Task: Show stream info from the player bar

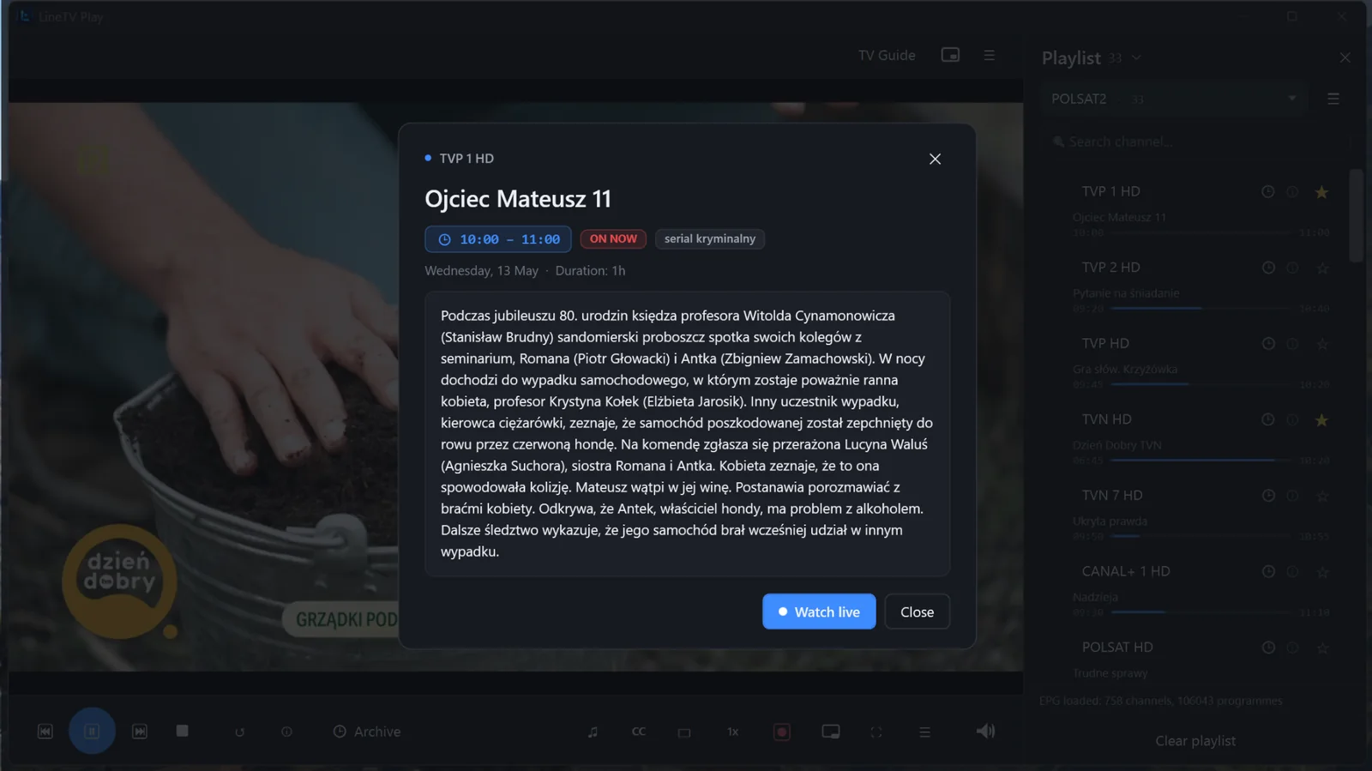Action: [286, 732]
